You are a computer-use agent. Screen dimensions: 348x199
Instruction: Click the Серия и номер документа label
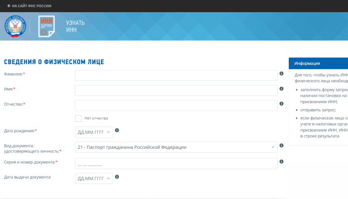coord(31,162)
